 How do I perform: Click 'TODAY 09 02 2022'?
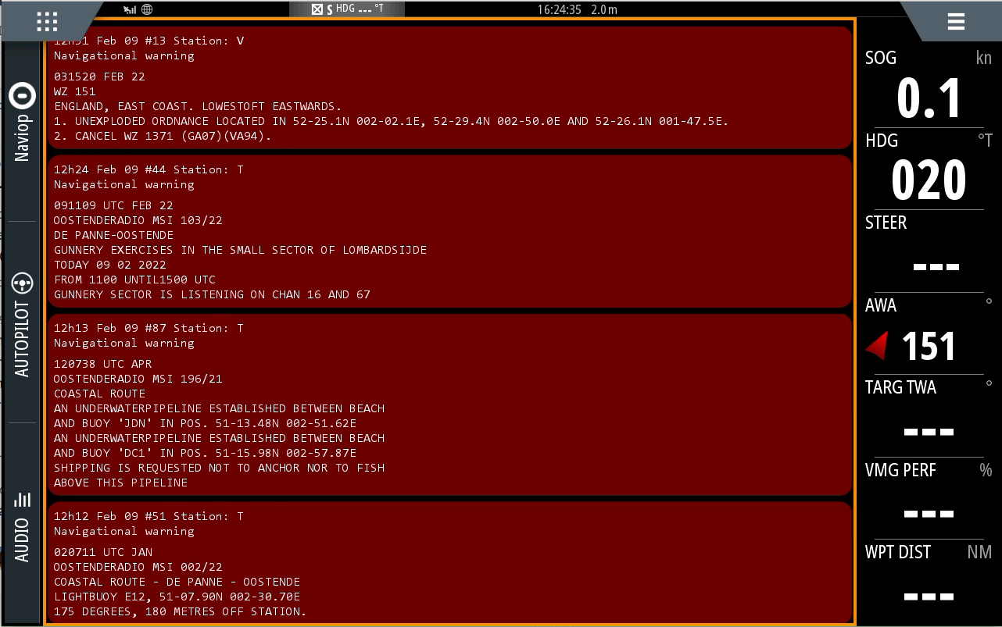tap(110, 265)
